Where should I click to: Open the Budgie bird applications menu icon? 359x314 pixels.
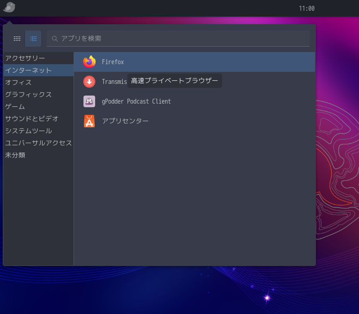click(x=9, y=7)
